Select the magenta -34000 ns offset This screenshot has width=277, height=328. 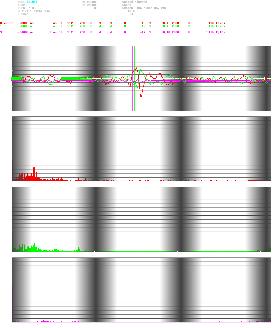[26, 32]
